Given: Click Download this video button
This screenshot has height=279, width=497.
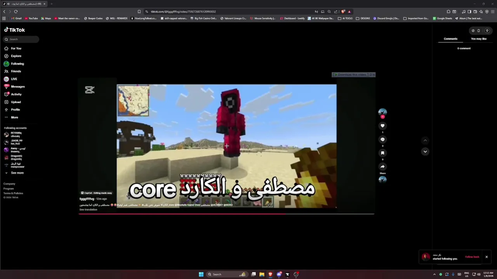Looking at the screenshot, I should pos(350,74).
